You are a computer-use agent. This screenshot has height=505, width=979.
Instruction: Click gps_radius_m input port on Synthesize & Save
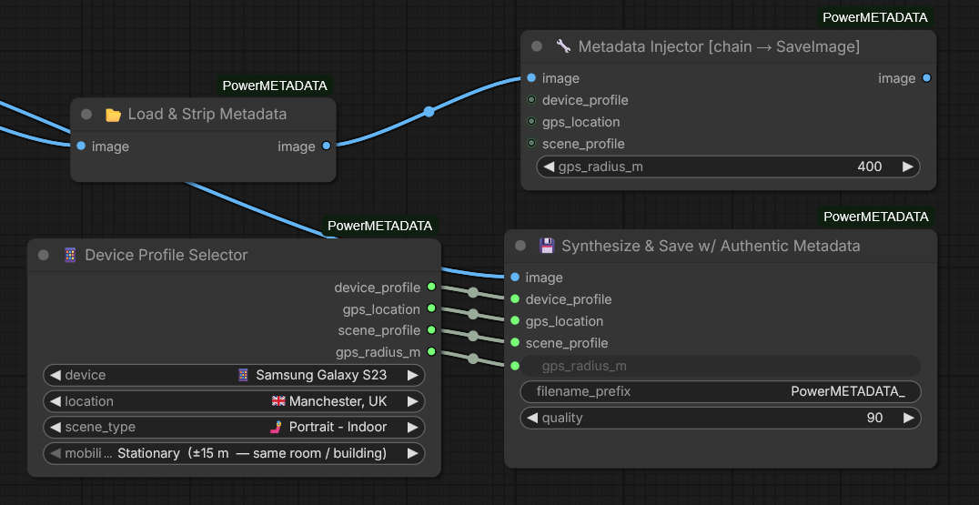515,366
